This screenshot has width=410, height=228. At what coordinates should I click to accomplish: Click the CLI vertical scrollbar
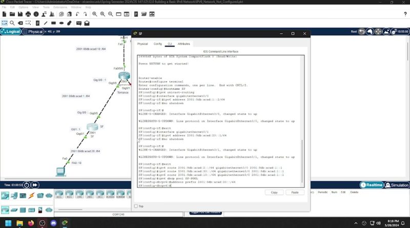tap(302, 161)
